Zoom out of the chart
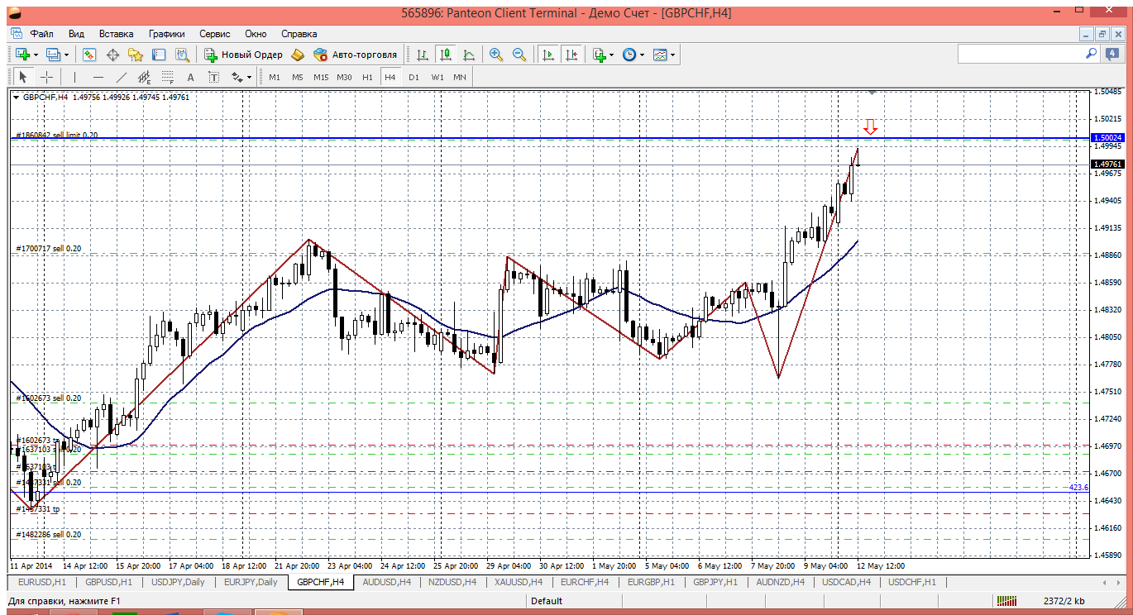This screenshot has width=1133, height=615. pos(519,55)
